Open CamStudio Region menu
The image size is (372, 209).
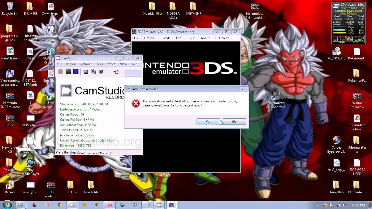[x=71, y=64]
